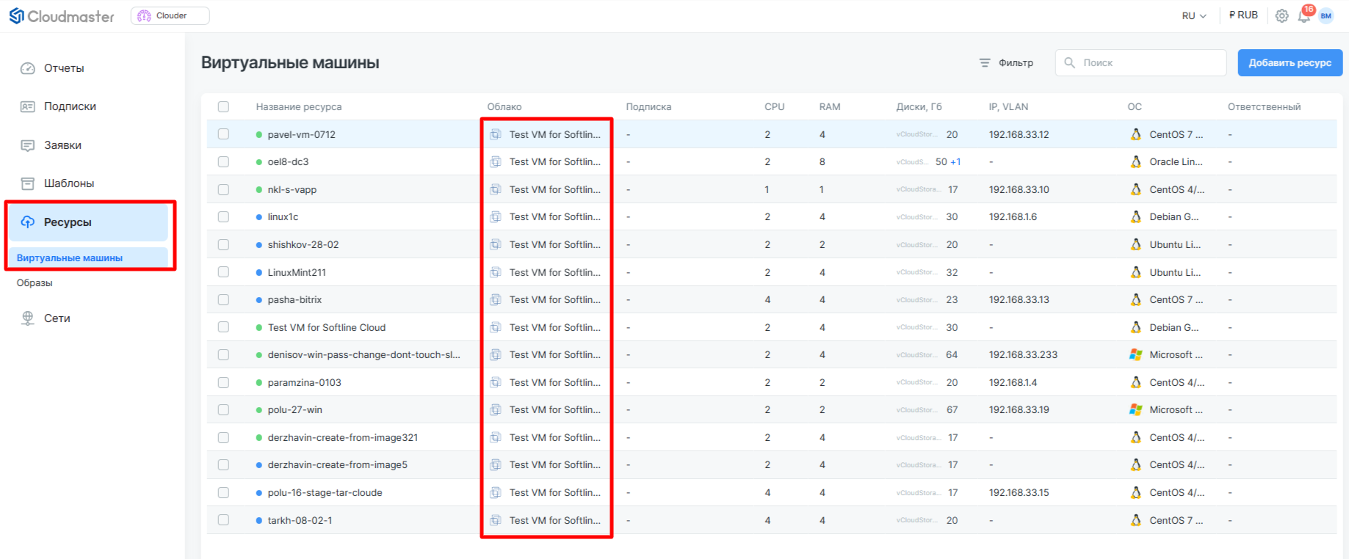
Task: Click the Отчеты gauge icon in sidebar
Action: 28,68
